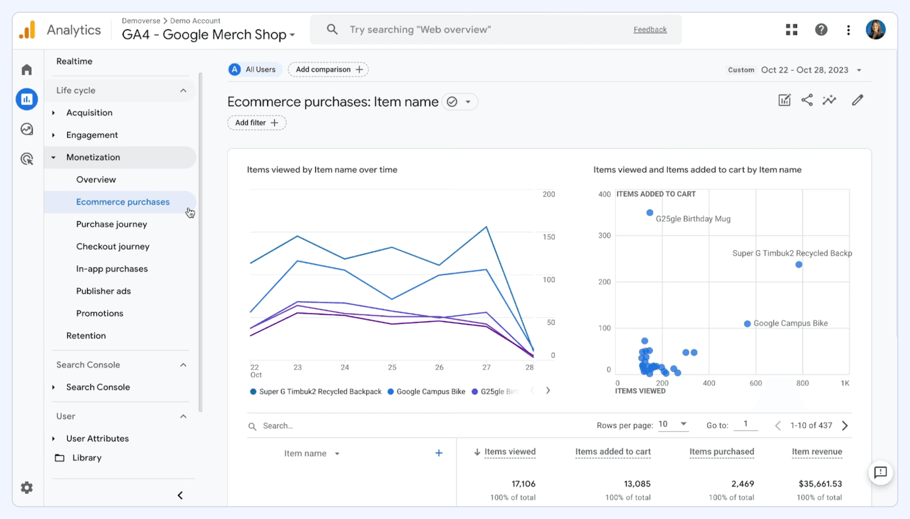Open the Google apps grid icon
This screenshot has width=910, height=519.
(x=792, y=29)
